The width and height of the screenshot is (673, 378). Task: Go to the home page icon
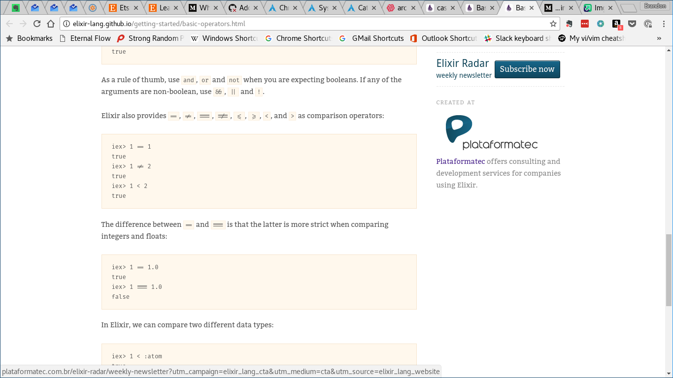click(51, 24)
